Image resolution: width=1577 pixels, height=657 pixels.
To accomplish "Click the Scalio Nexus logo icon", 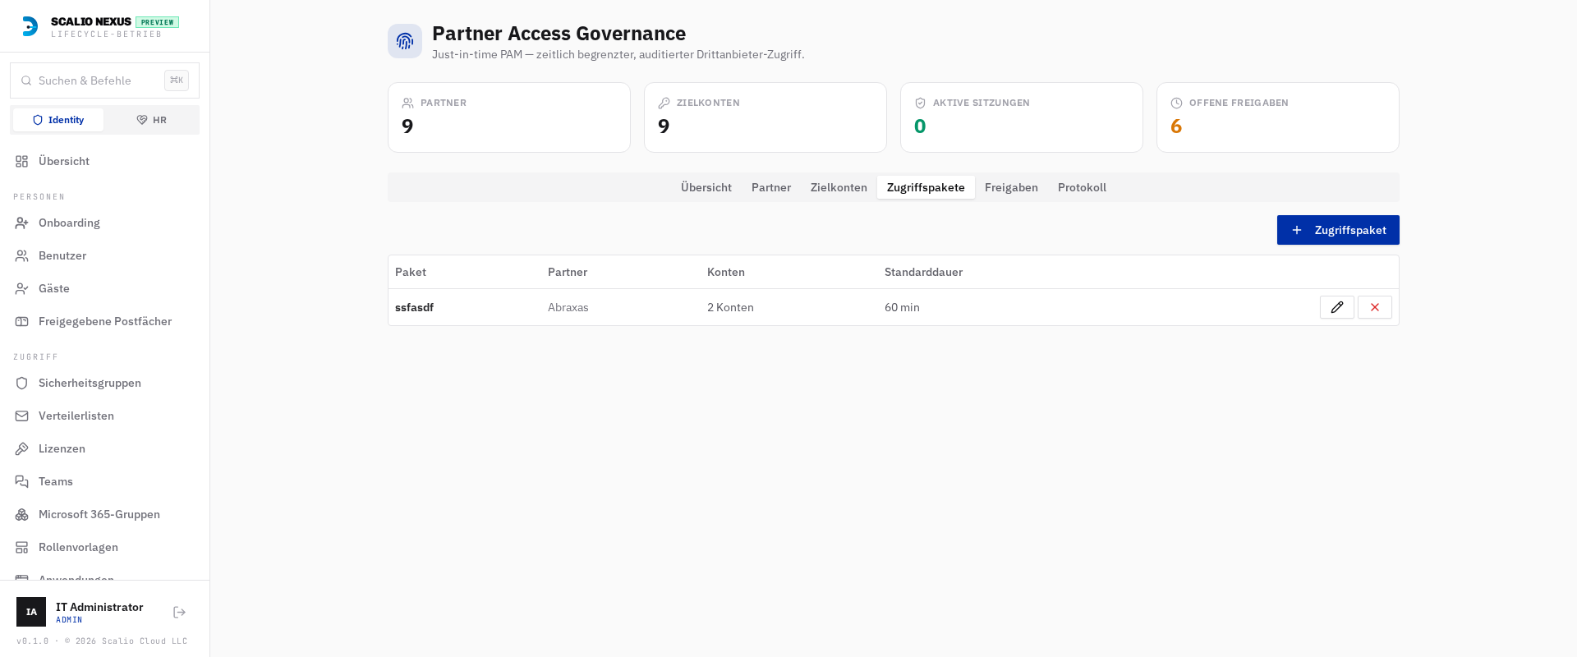I will coord(30,26).
